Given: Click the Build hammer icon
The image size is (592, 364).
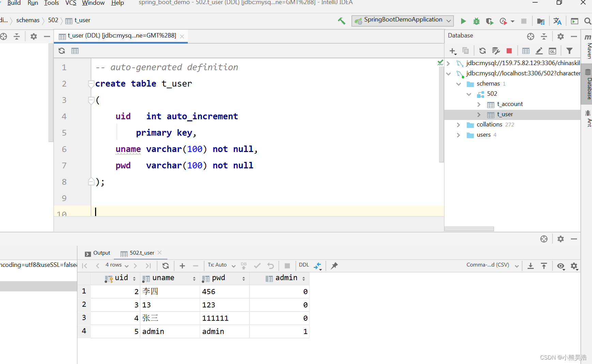Looking at the screenshot, I should coord(341,21).
